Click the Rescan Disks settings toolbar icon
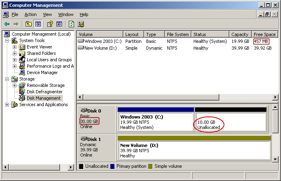281x181 pixels. pyautogui.click(x=81, y=24)
